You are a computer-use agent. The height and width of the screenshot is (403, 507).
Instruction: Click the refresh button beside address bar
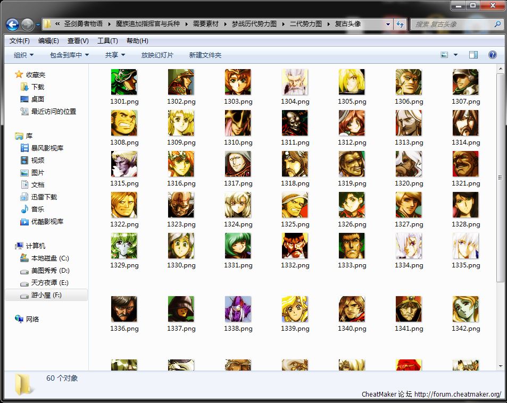click(400, 24)
